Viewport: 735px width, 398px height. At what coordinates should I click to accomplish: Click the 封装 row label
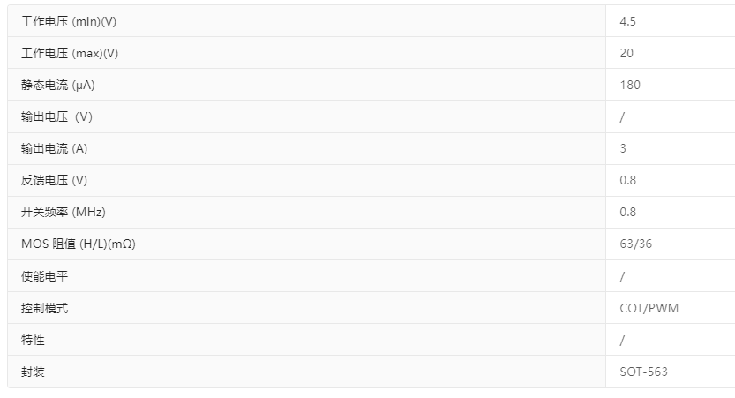[33, 372]
